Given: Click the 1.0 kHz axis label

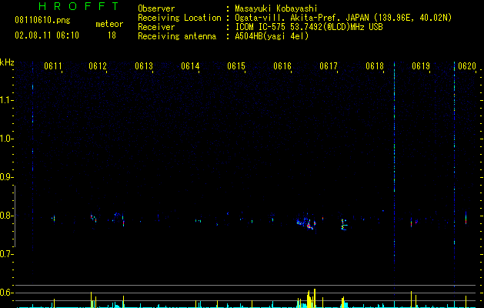Looking at the screenshot, I should [x=7, y=139].
